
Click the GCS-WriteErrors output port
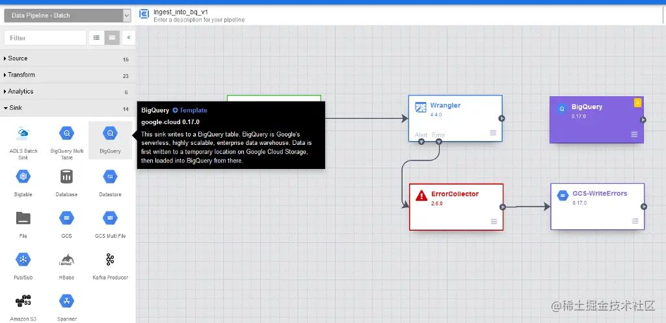(644, 207)
